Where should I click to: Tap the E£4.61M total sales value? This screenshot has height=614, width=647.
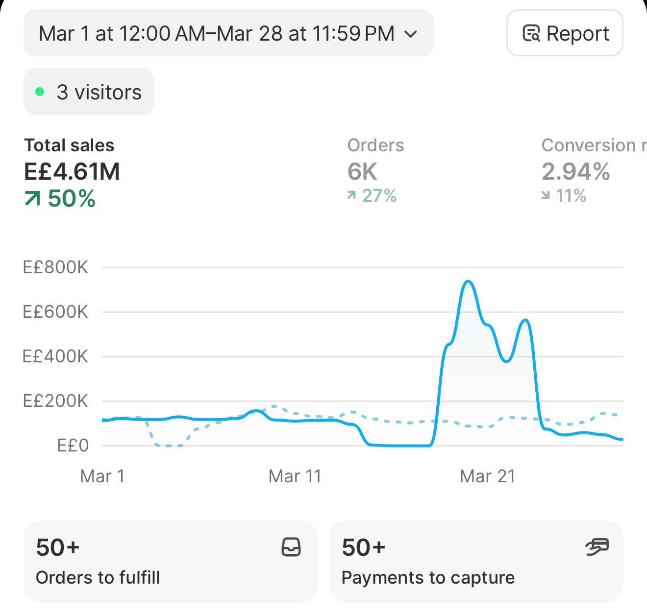point(72,172)
